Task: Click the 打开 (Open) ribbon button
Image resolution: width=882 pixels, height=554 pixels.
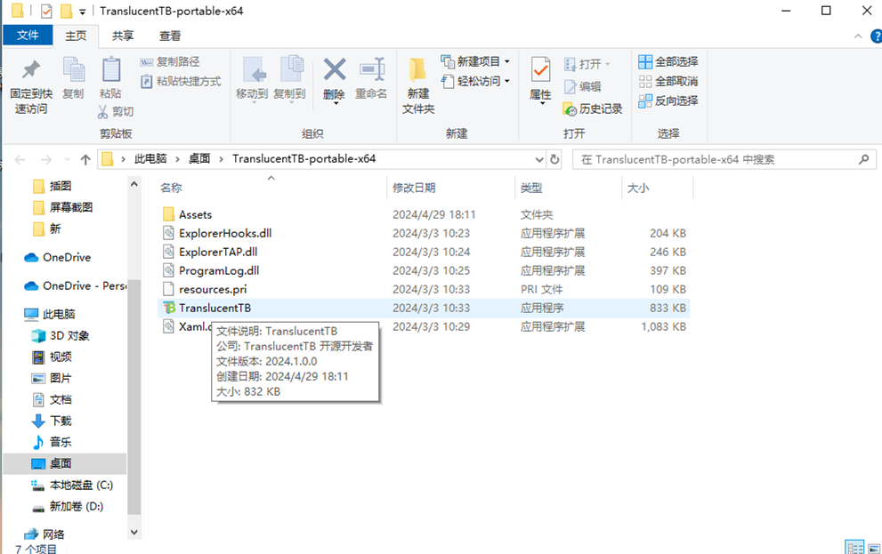Action: [587, 64]
